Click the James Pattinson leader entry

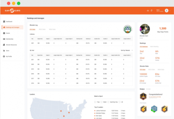101,111
